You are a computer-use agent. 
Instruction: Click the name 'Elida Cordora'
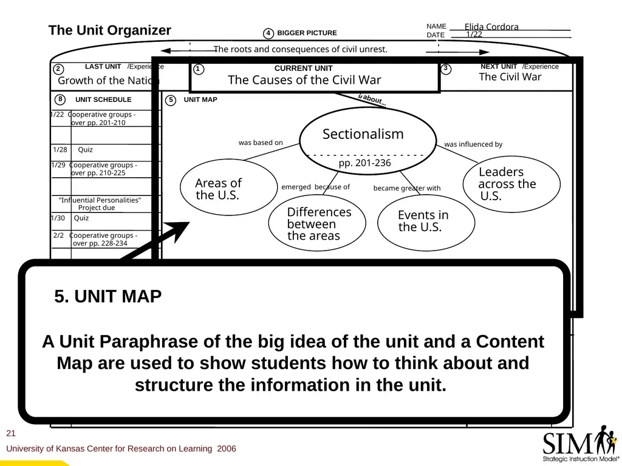(491, 27)
